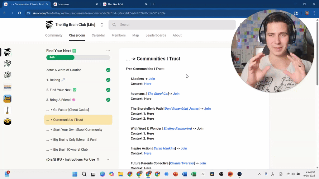This screenshot has height=179, width=319.
Task: Open Start Your Own Skool Community lesson
Action: click(x=78, y=130)
